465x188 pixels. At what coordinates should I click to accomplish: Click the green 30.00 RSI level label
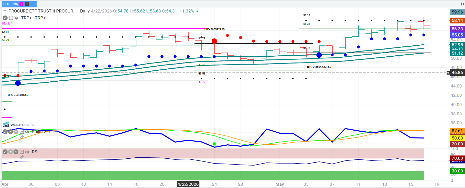[457, 171]
